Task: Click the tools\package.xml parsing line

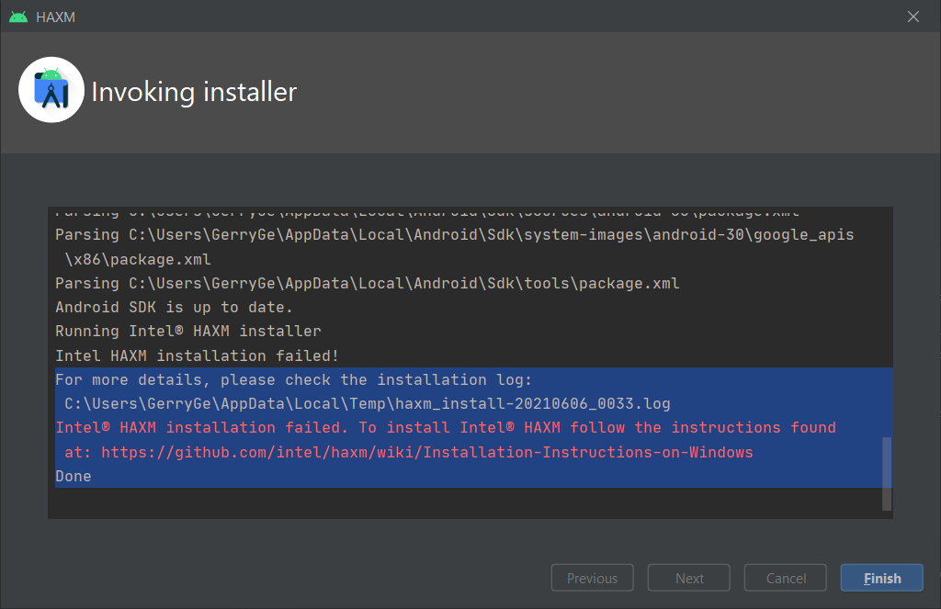Action: 368,283
